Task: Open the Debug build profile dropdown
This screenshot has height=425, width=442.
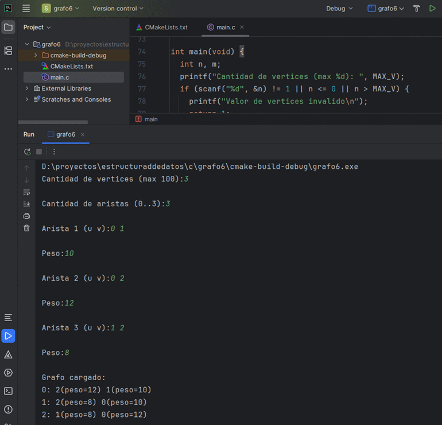Action: tap(339, 9)
